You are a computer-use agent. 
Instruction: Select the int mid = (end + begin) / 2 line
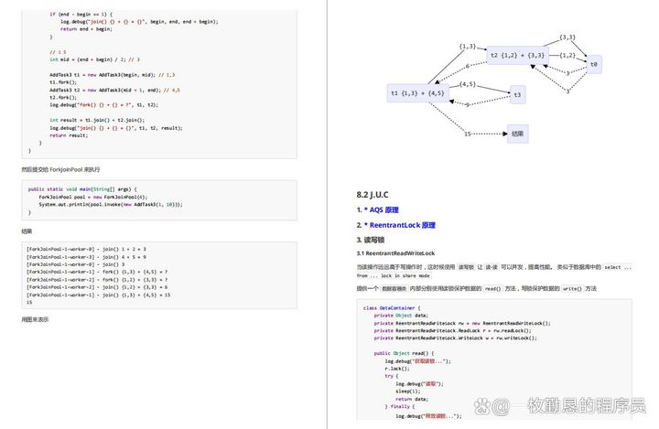[x=94, y=59]
